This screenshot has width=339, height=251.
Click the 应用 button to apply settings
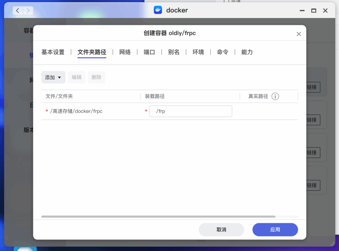coord(275,229)
